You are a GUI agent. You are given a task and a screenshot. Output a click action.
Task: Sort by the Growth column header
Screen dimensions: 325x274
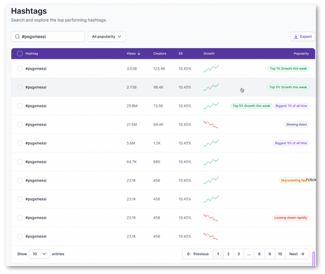coord(209,53)
